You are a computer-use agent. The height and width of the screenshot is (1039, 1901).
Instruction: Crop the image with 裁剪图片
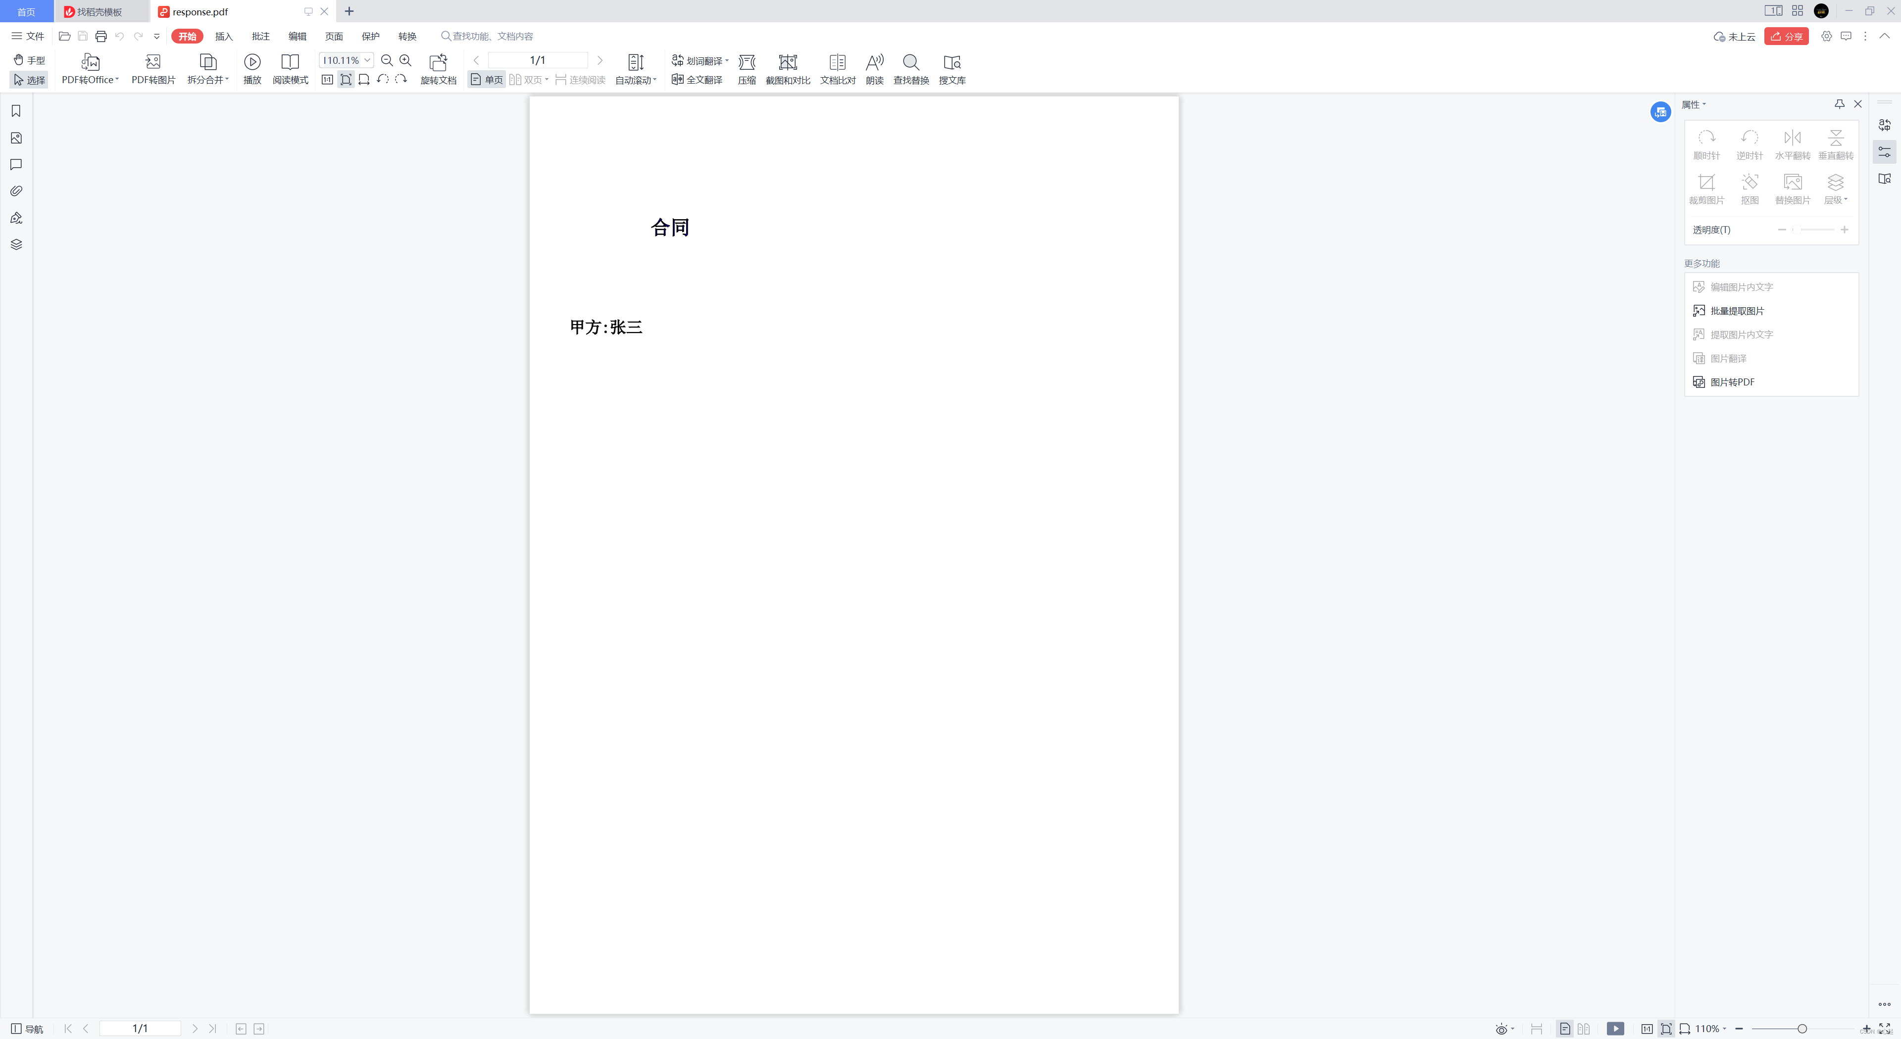point(1707,188)
